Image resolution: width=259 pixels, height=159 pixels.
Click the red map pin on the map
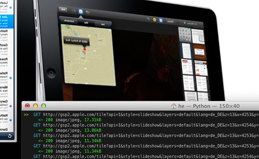pyautogui.click(x=84, y=50)
